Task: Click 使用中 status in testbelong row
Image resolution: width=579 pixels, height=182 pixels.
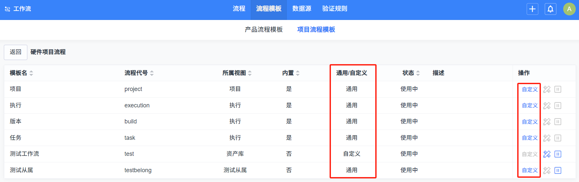Action: pos(409,170)
